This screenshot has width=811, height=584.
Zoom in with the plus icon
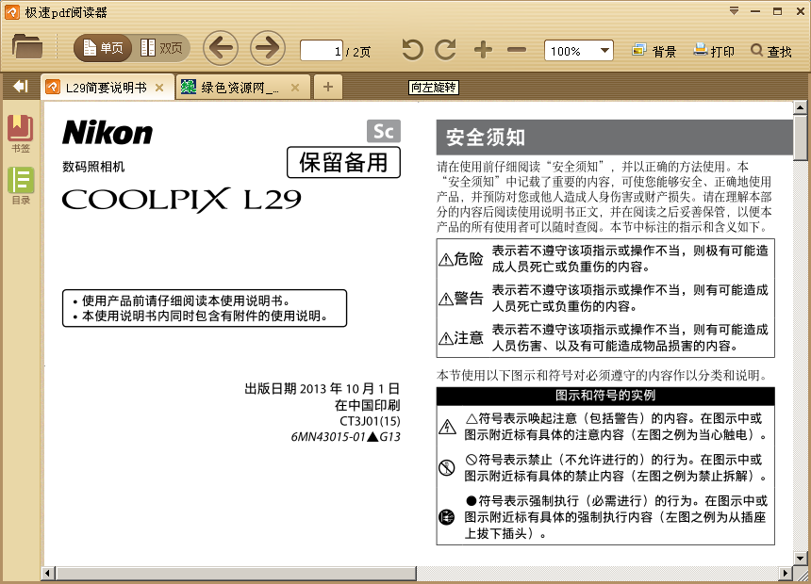pyautogui.click(x=483, y=48)
